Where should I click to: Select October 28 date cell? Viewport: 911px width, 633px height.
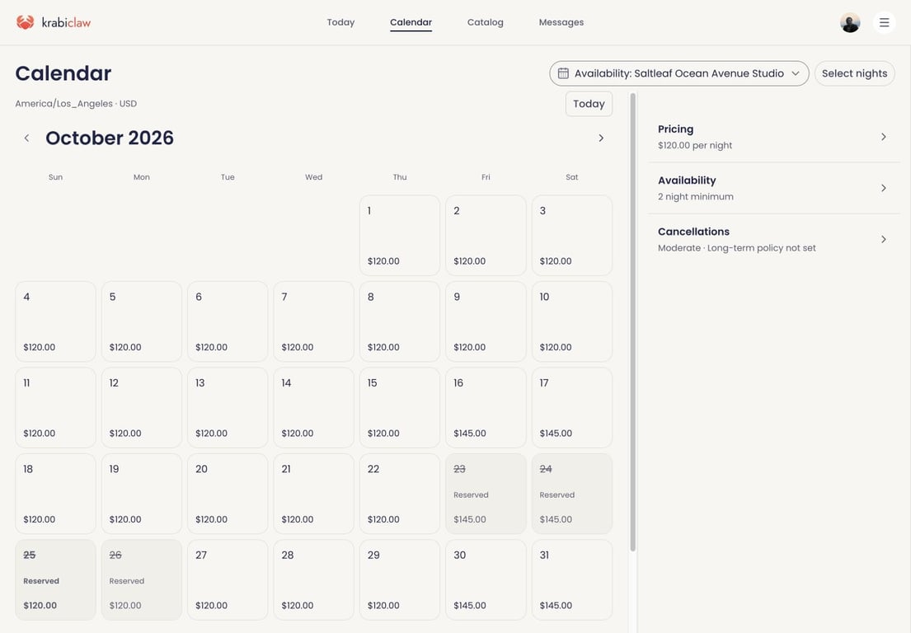(x=314, y=579)
